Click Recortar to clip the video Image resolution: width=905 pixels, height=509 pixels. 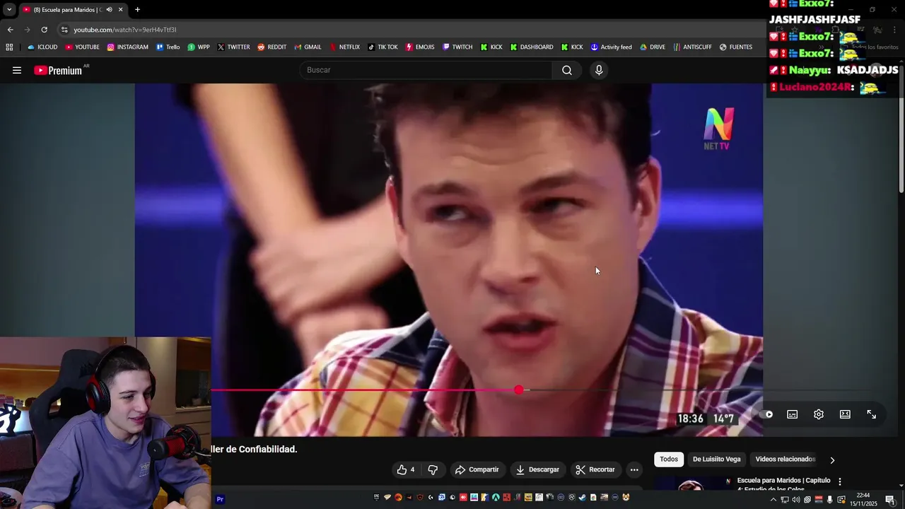coord(595,469)
